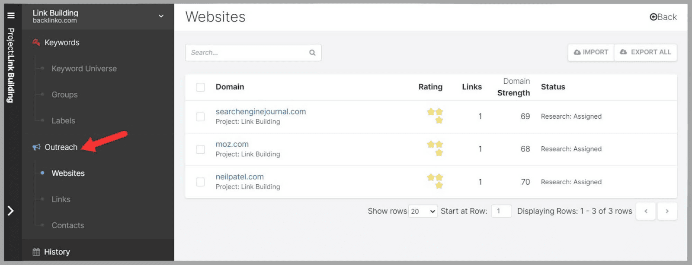This screenshot has height=265, width=692.
Task: Go to the next page arrow
Action: coord(667,211)
